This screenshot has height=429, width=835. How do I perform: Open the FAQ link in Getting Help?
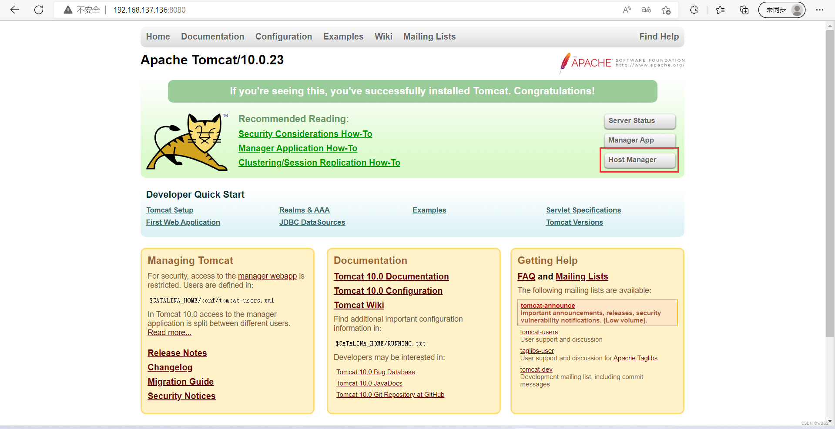tap(526, 276)
